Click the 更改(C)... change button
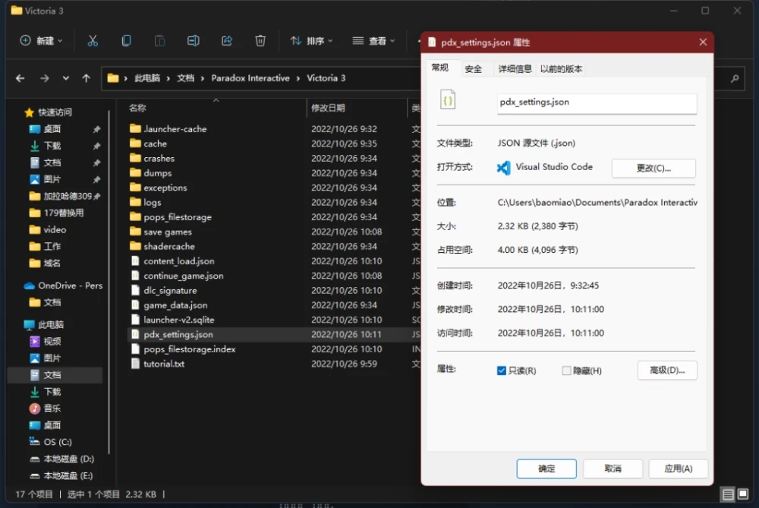The image size is (759, 508). coord(653,168)
